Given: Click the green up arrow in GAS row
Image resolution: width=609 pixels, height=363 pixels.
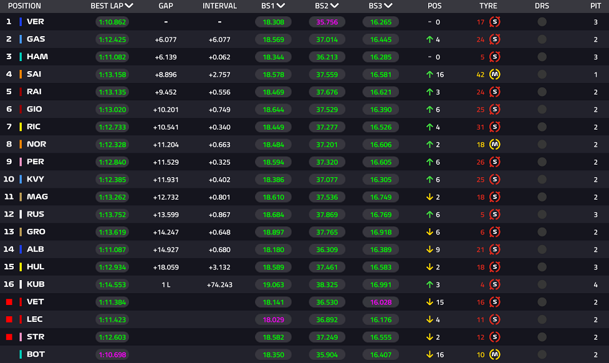Looking at the screenshot, I should click(429, 39).
